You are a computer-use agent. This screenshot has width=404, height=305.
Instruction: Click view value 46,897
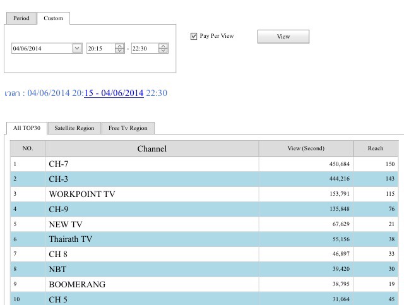[x=341, y=254]
